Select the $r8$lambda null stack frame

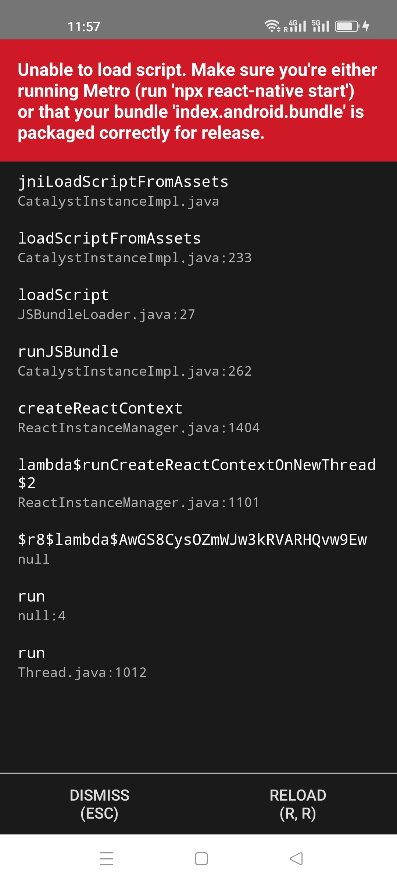(x=198, y=549)
